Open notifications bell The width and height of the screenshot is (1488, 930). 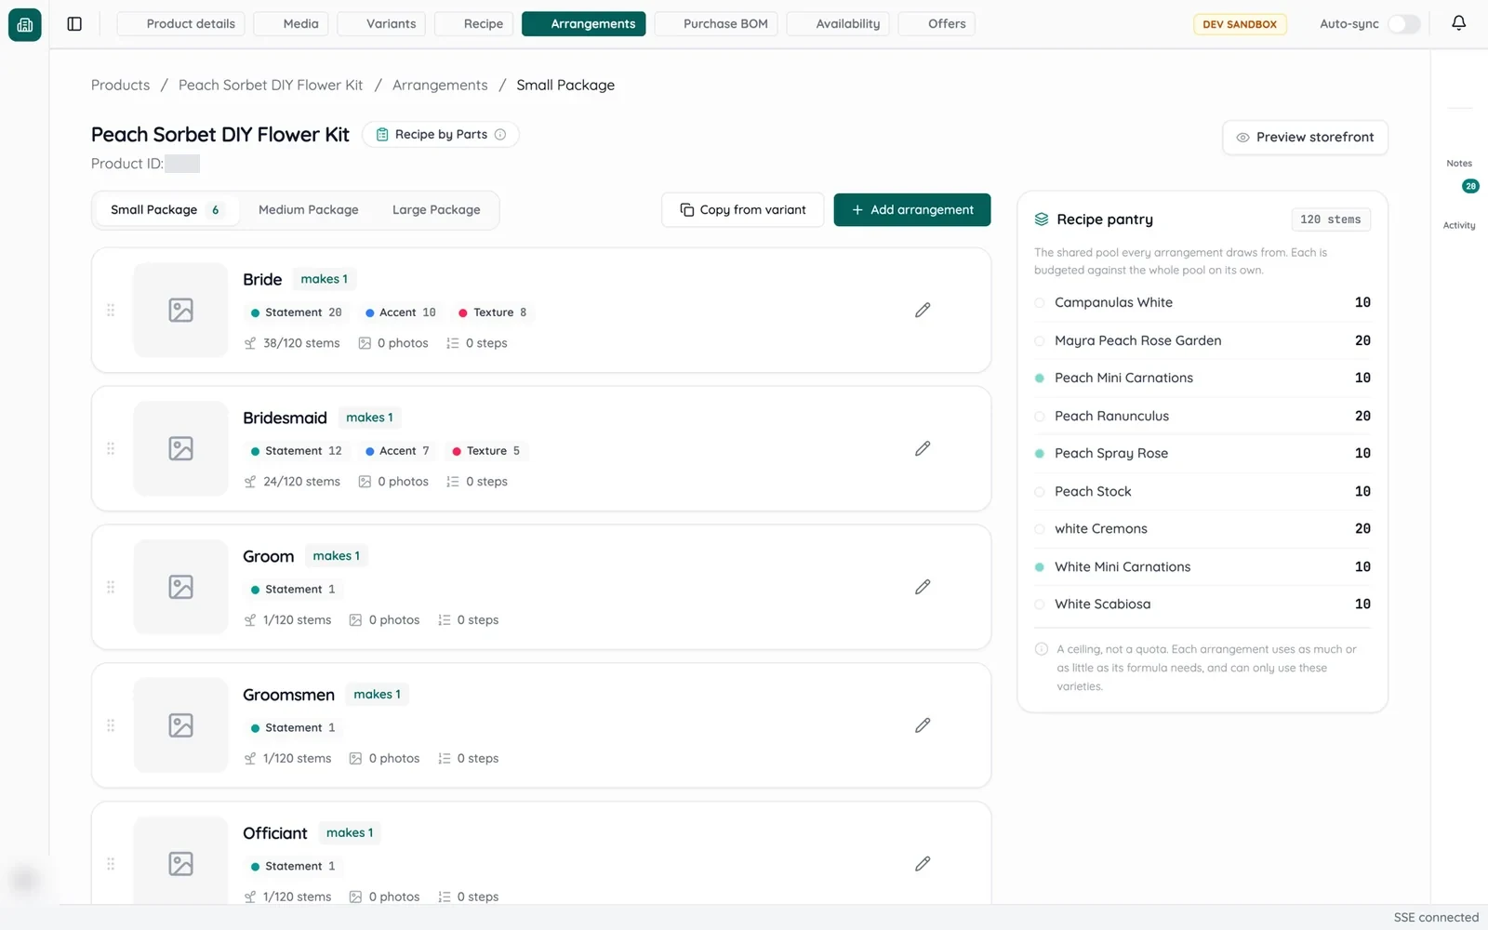pyautogui.click(x=1458, y=23)
